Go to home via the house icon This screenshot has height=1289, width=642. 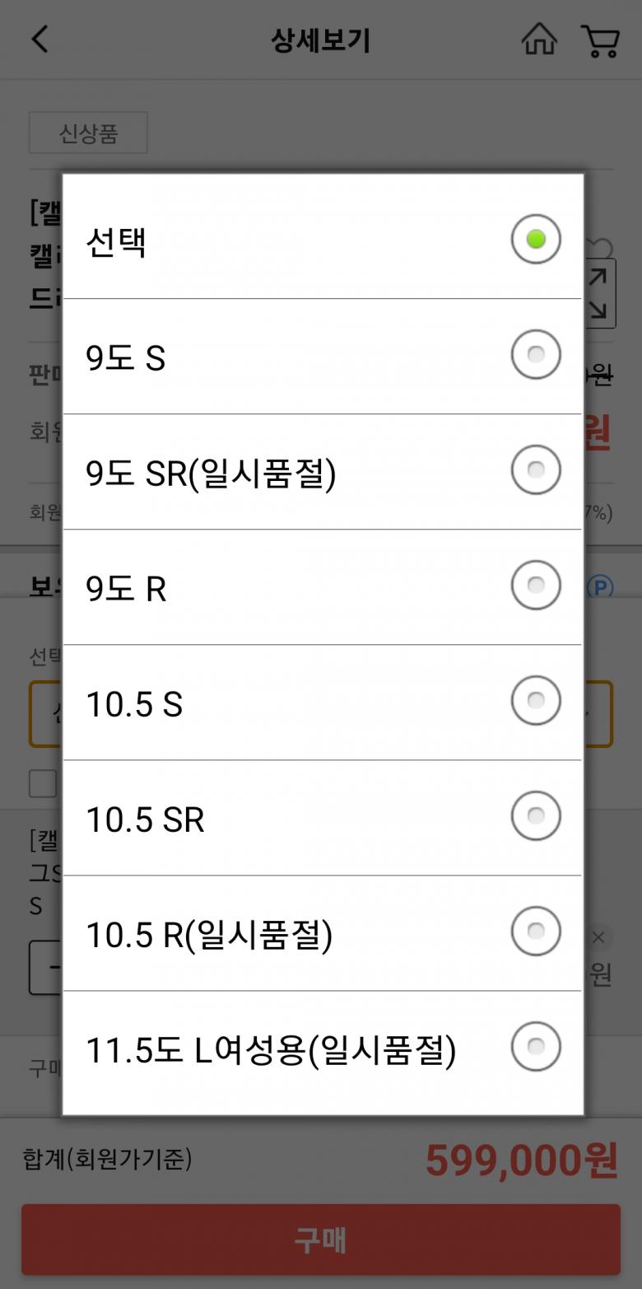pyautogui.click(x=539, y=40)
